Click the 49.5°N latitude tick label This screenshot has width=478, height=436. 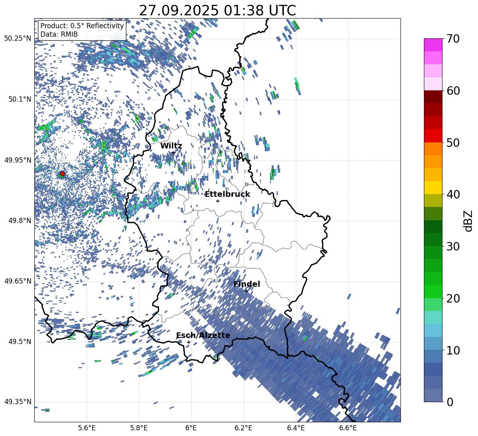click(20, 342)
